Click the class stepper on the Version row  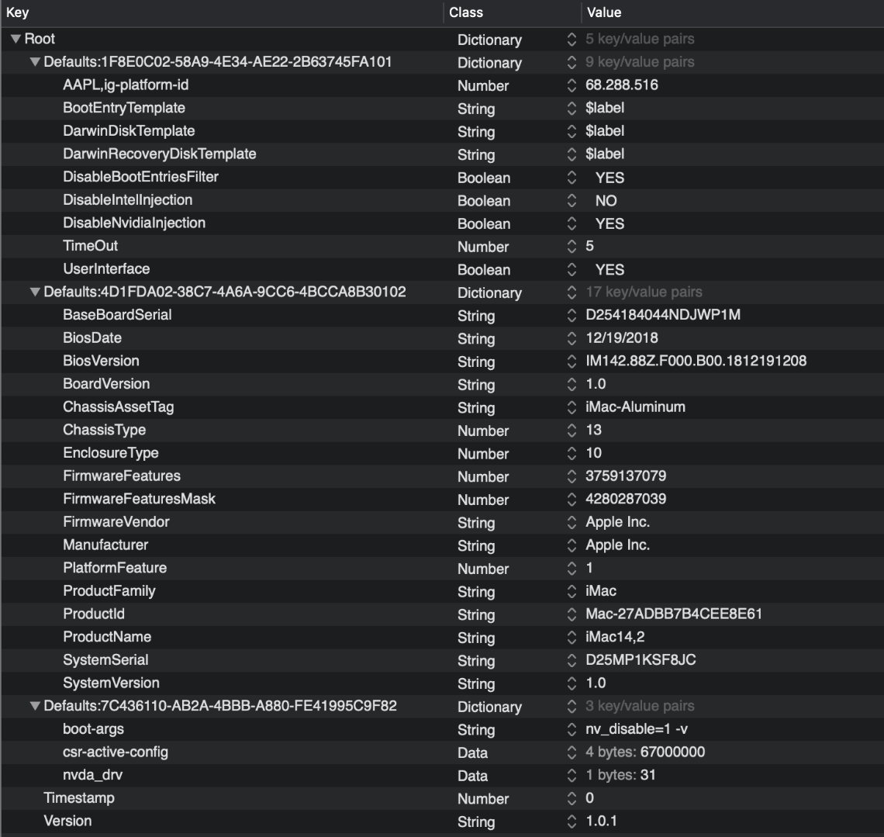(572, 821)
